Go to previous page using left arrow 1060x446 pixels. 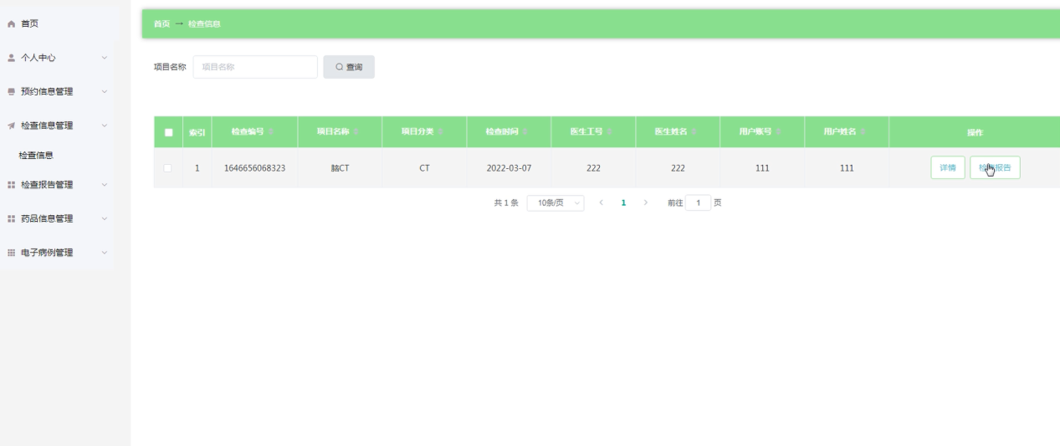602,203
